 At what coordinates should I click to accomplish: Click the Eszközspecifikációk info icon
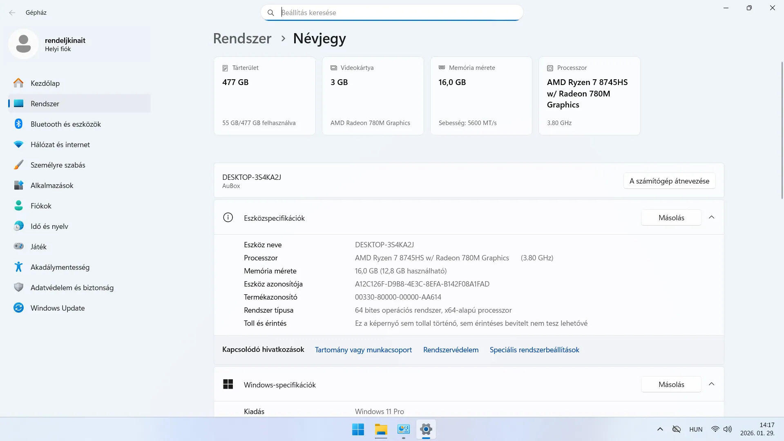228,217
